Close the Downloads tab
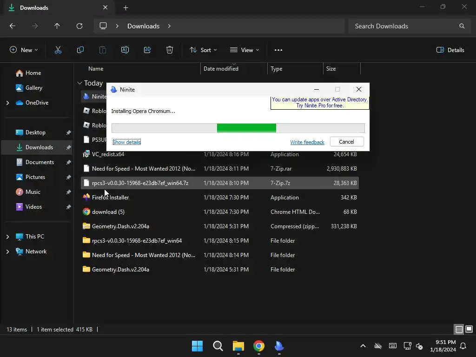The height and width of the screenshot is (357, 476). tap(106, 7)
